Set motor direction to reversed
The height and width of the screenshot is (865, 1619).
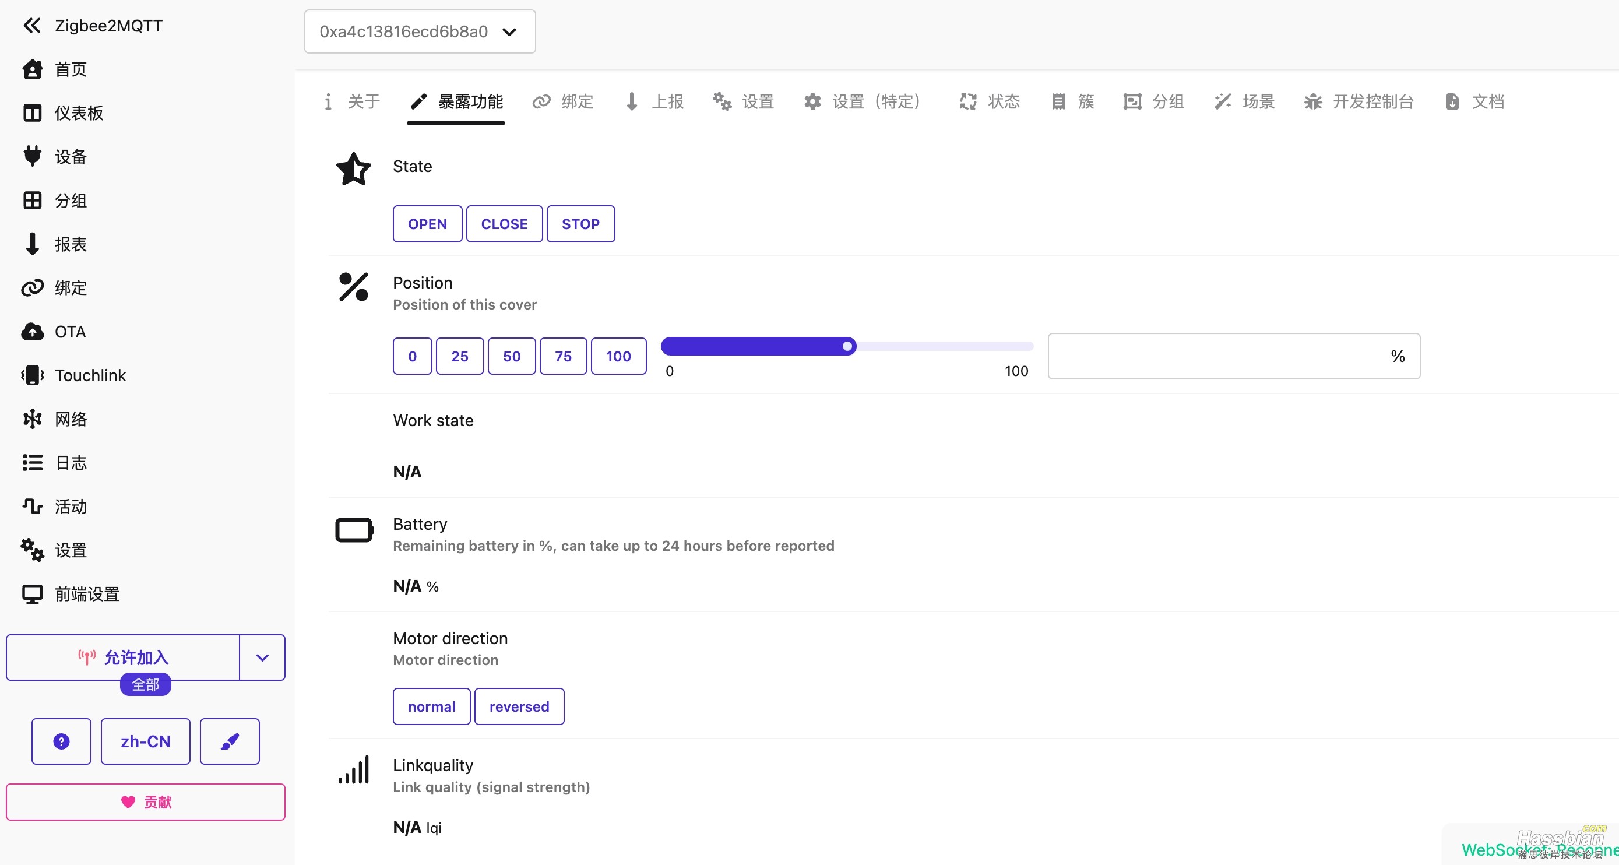click(x=519, y=706)
